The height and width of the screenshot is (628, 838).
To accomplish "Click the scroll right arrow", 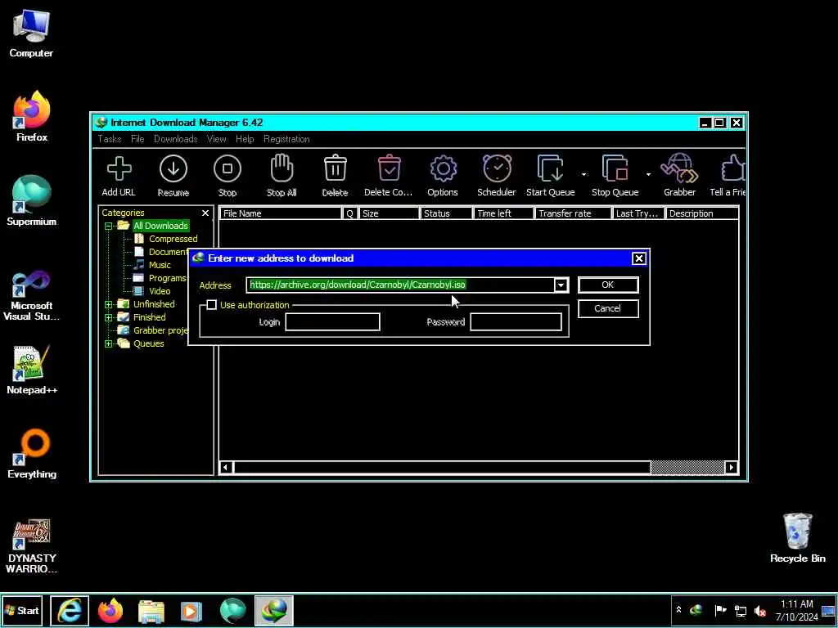I will click(x=731, y=467).
